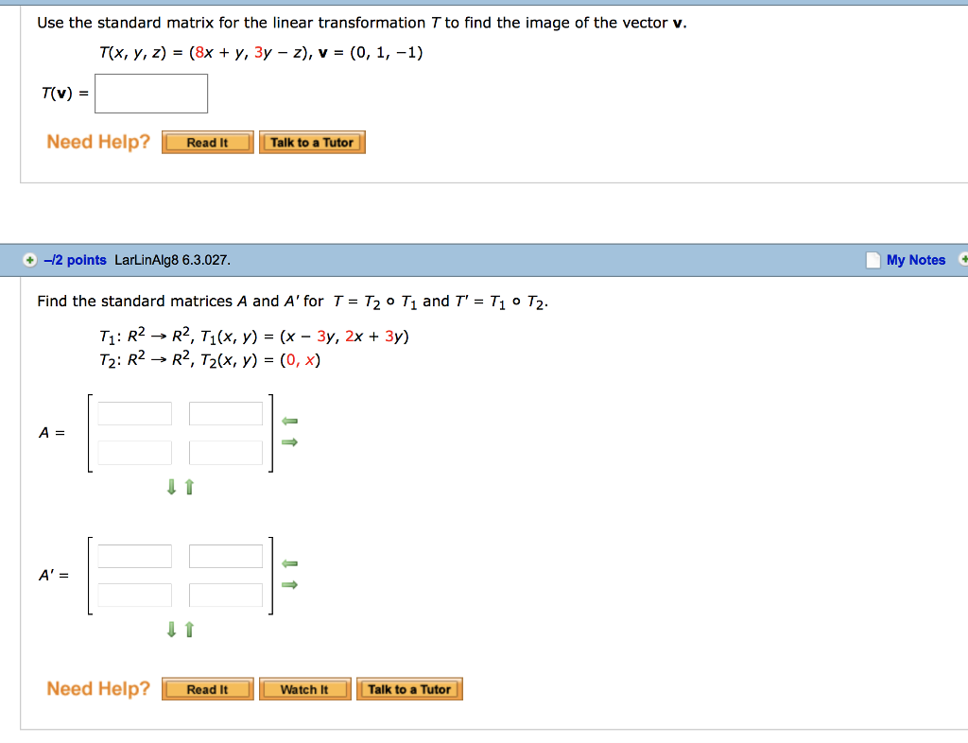
Task: Open Talk to a Tutor for the first problem
Action: coord(312,142)
